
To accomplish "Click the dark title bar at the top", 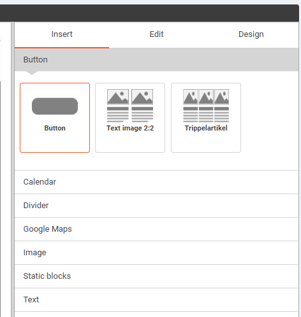I will (x=149, y=13).
